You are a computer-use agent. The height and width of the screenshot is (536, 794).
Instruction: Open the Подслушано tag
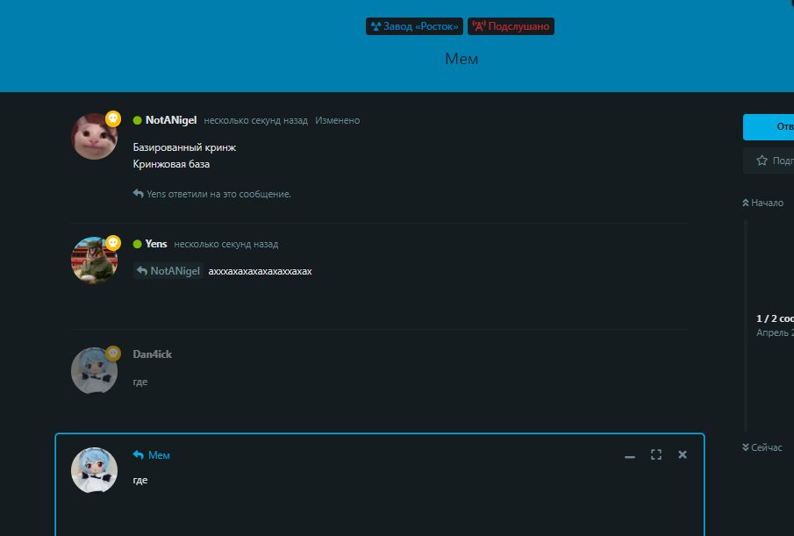point(511,26)
